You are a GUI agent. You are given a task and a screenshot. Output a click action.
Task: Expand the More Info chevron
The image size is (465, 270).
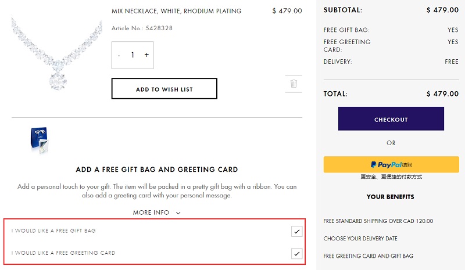tap(178, 213)
